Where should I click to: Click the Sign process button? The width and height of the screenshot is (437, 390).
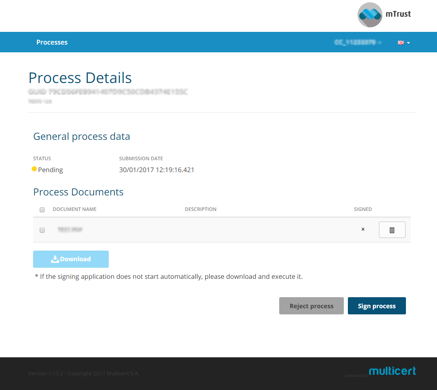click(x=376, y=306)
